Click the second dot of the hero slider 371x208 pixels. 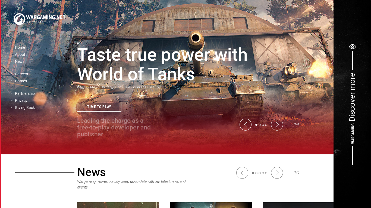260,125
